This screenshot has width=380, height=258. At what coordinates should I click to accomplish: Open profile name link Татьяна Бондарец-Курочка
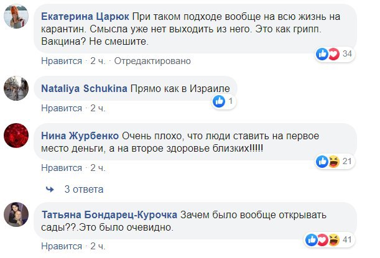(x=109, y=214)
